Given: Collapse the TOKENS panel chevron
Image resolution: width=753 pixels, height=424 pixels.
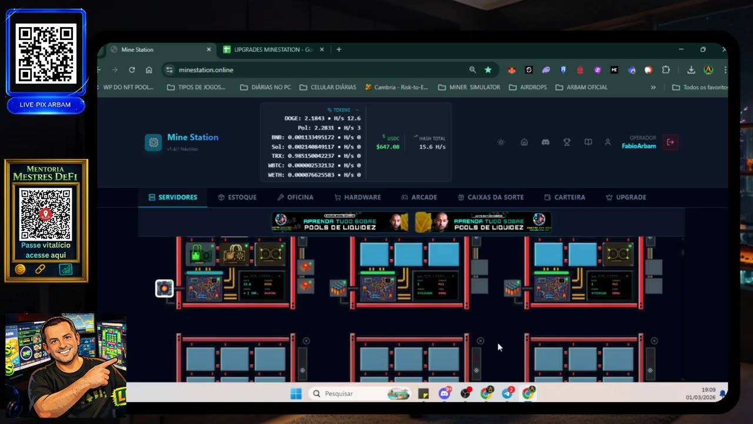Looking at the screenshot, I should pyautogui.click(x=357, y=110).
